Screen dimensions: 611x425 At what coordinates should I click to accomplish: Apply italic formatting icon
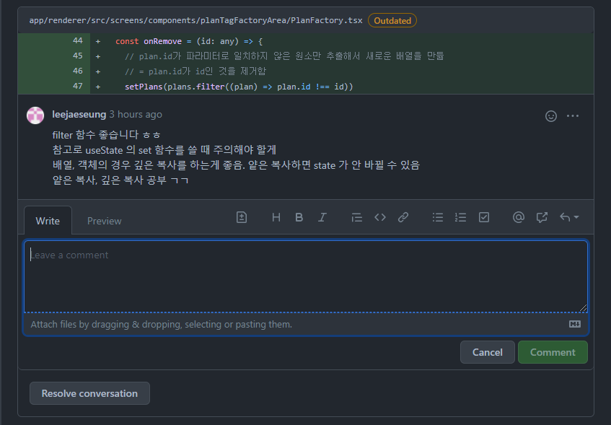(322, 217)
